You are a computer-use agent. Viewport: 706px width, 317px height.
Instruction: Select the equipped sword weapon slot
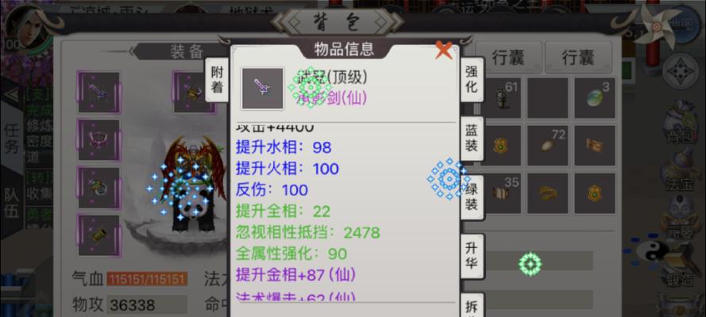pos(99,92)
